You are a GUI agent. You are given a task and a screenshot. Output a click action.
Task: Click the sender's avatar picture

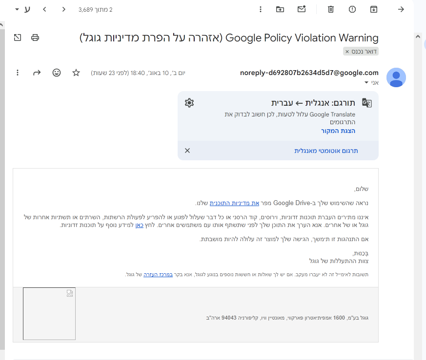(396, 77)
